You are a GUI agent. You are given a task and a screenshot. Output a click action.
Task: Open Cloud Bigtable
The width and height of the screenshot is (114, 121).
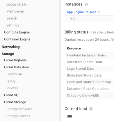click(x=15, y=60)
